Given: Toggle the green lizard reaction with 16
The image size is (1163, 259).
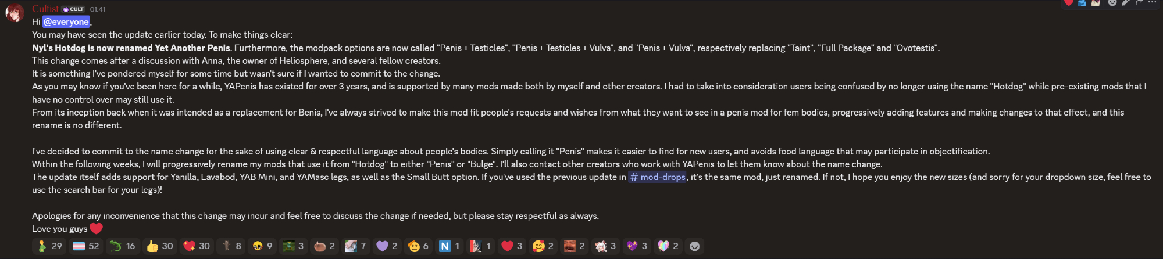Looking at the screenshot, I should pos(123,246).
